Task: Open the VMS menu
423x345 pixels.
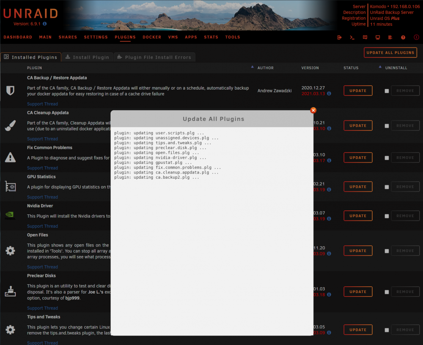Action: click(173, 37)
